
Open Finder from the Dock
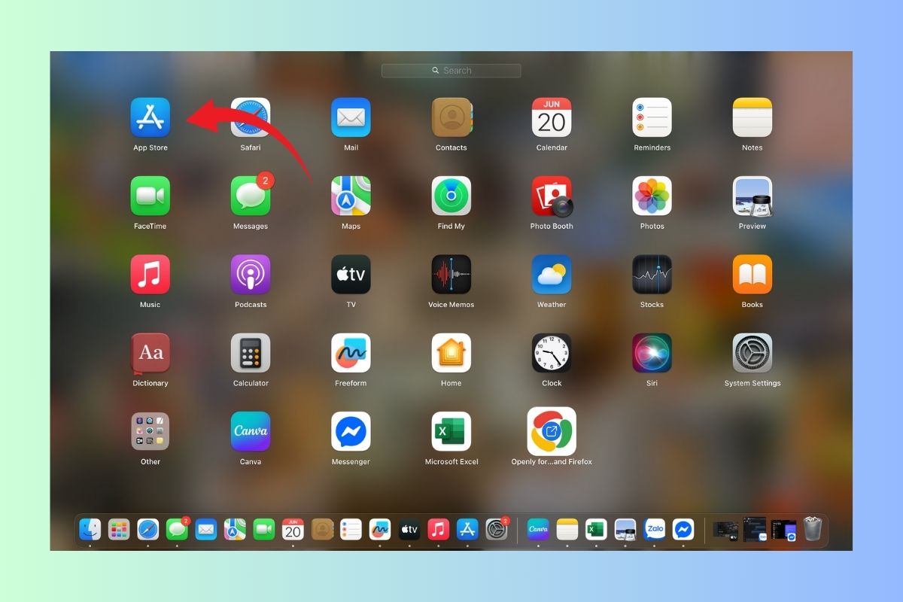(90, 529)
